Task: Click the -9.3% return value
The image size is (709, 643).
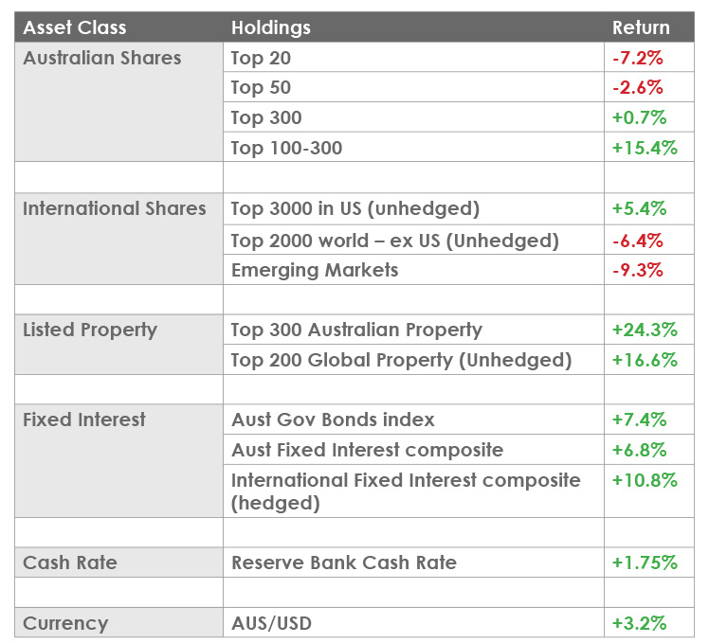Action: pos(638,270)
